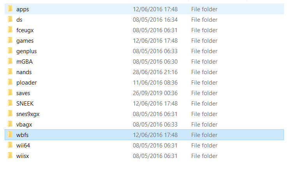
Task: Click the games folder icon
Action: point(10,40)
